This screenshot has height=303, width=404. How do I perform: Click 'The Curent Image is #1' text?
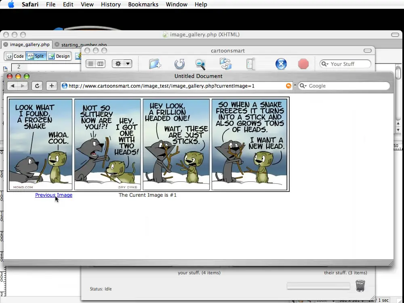point(147,195)
